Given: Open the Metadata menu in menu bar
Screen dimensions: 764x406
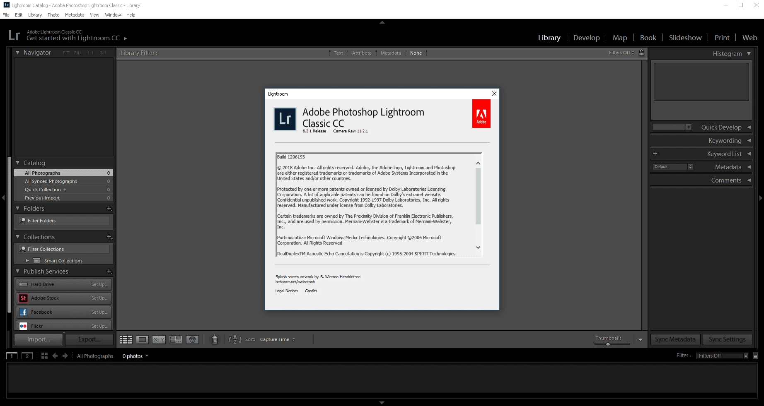Looking at the screenshot, I should point(75,15).
